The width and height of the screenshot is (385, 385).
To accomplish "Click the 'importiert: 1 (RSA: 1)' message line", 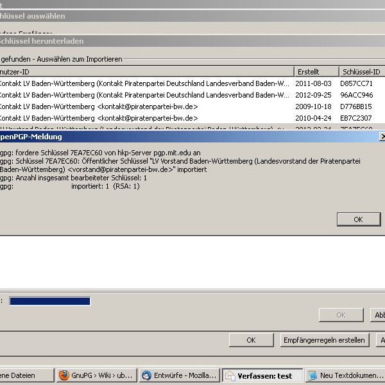I will pyautogui.click(x=105, y=186).
